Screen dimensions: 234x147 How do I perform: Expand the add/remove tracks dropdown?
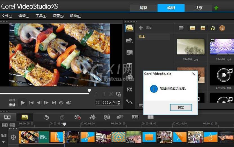click(13, 129)
